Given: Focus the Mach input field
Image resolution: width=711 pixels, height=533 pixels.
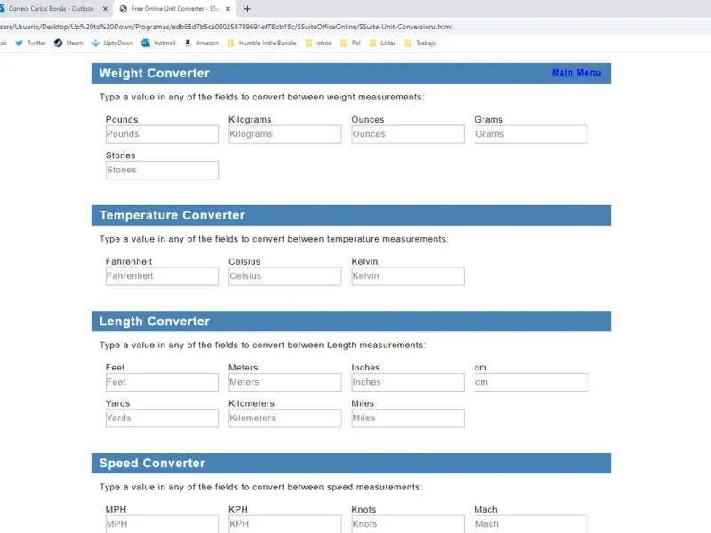Looking at the screenshot, I should pos(531,524).
